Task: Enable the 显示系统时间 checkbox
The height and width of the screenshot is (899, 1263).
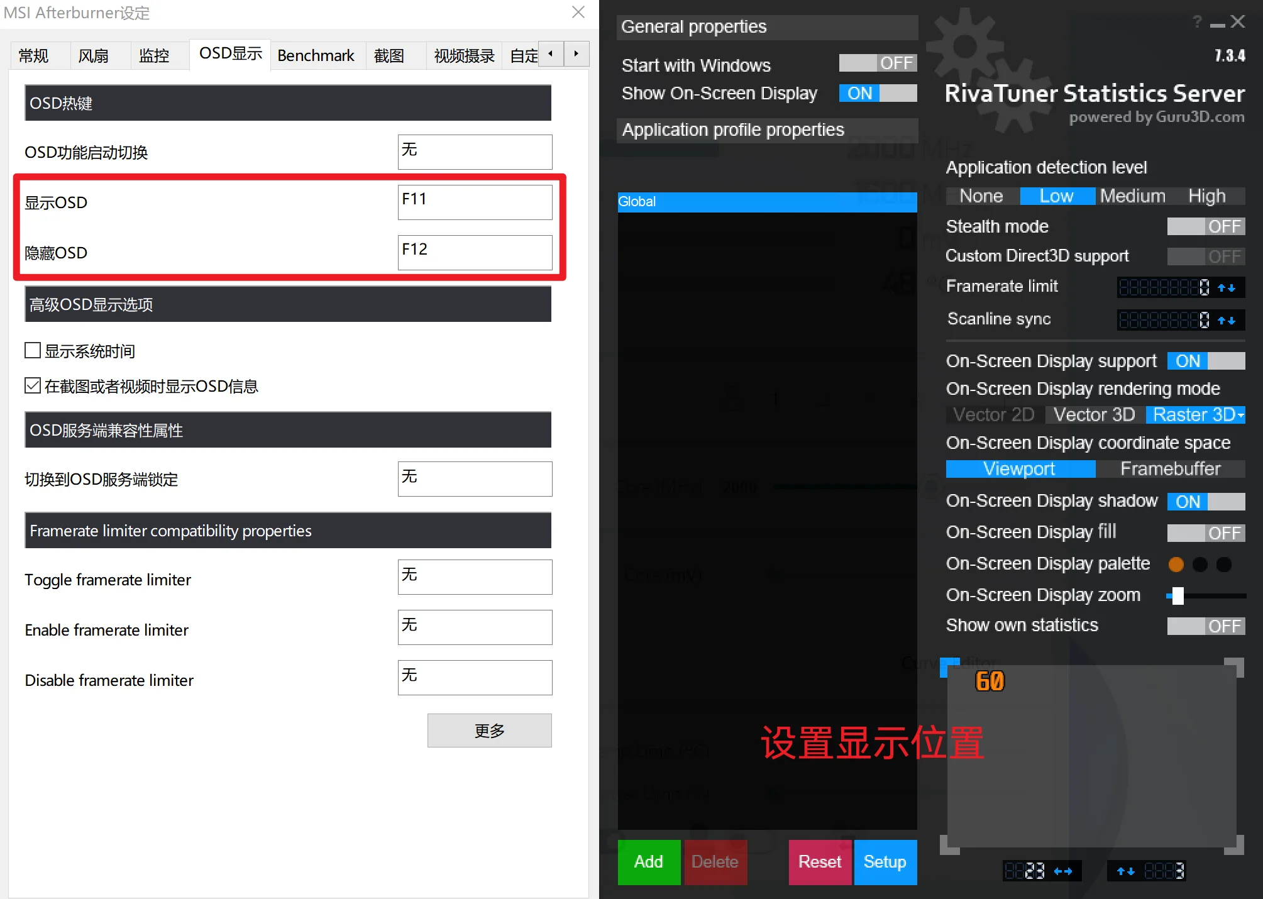Action: click(33, 350)
